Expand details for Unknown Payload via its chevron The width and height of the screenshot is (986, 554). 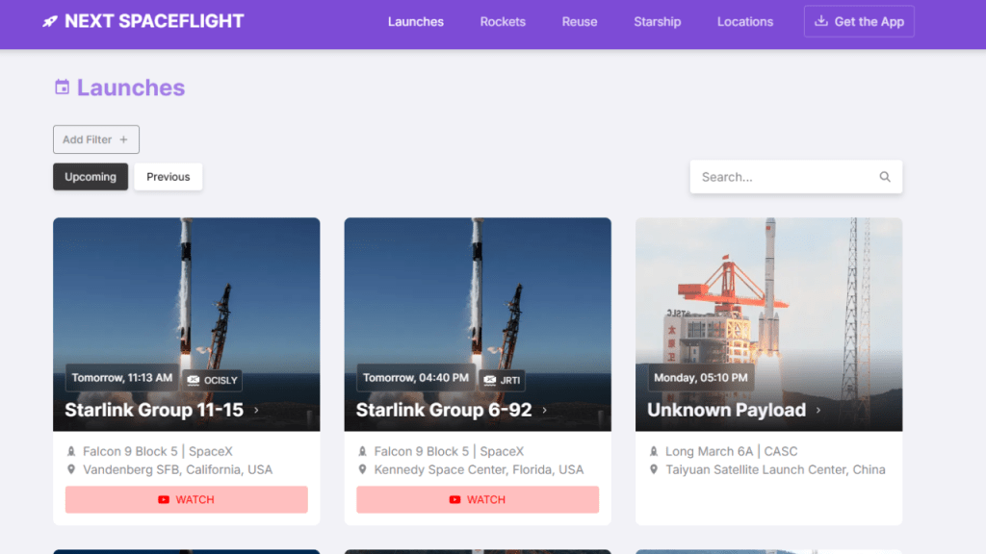tap(819, 410)
